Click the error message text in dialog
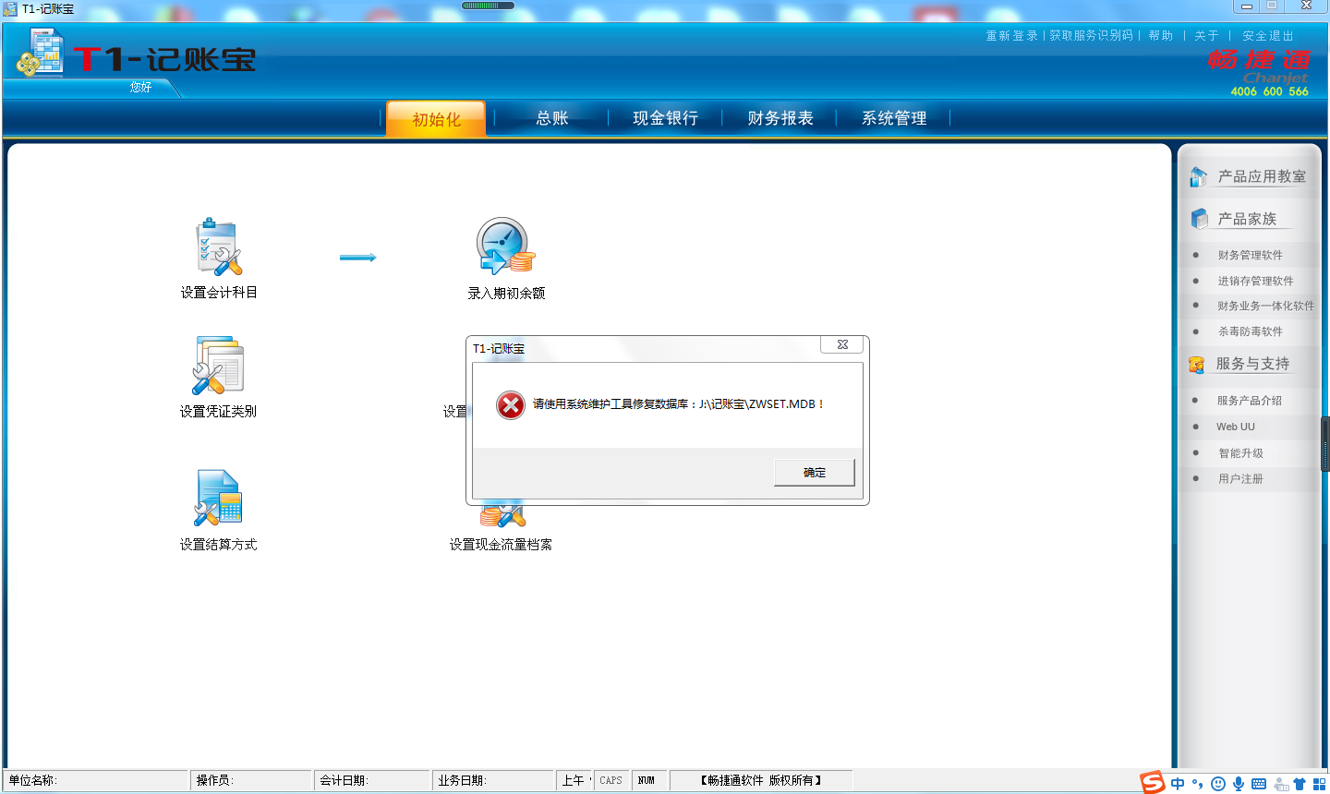This screenshot has height=794, width=1330. pos(677,404)
